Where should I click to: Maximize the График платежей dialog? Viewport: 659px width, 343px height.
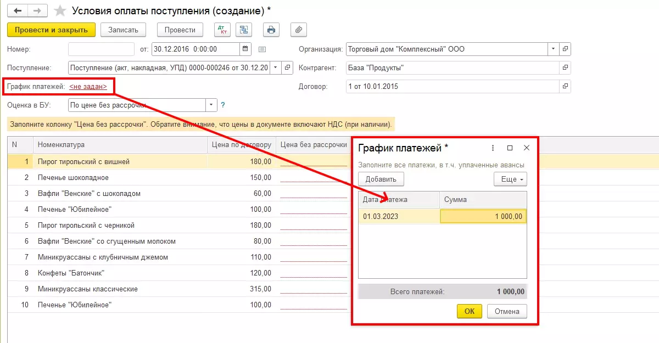(x=510, y=148)
